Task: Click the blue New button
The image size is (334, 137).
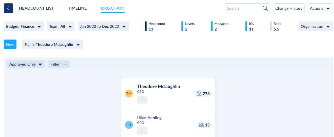Action: tap(10, 45)
